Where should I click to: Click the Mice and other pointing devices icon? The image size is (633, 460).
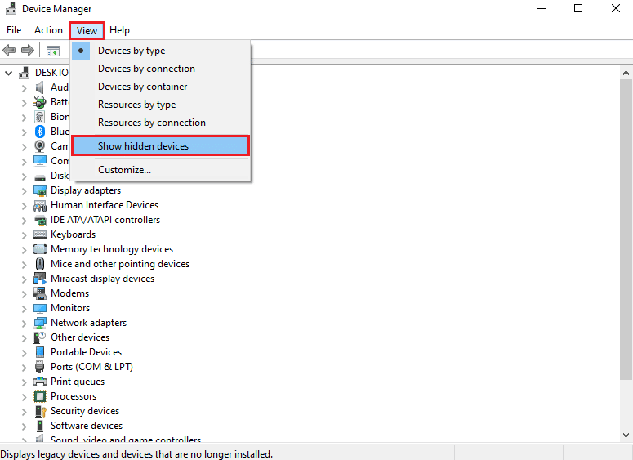[x=40, y=264]
